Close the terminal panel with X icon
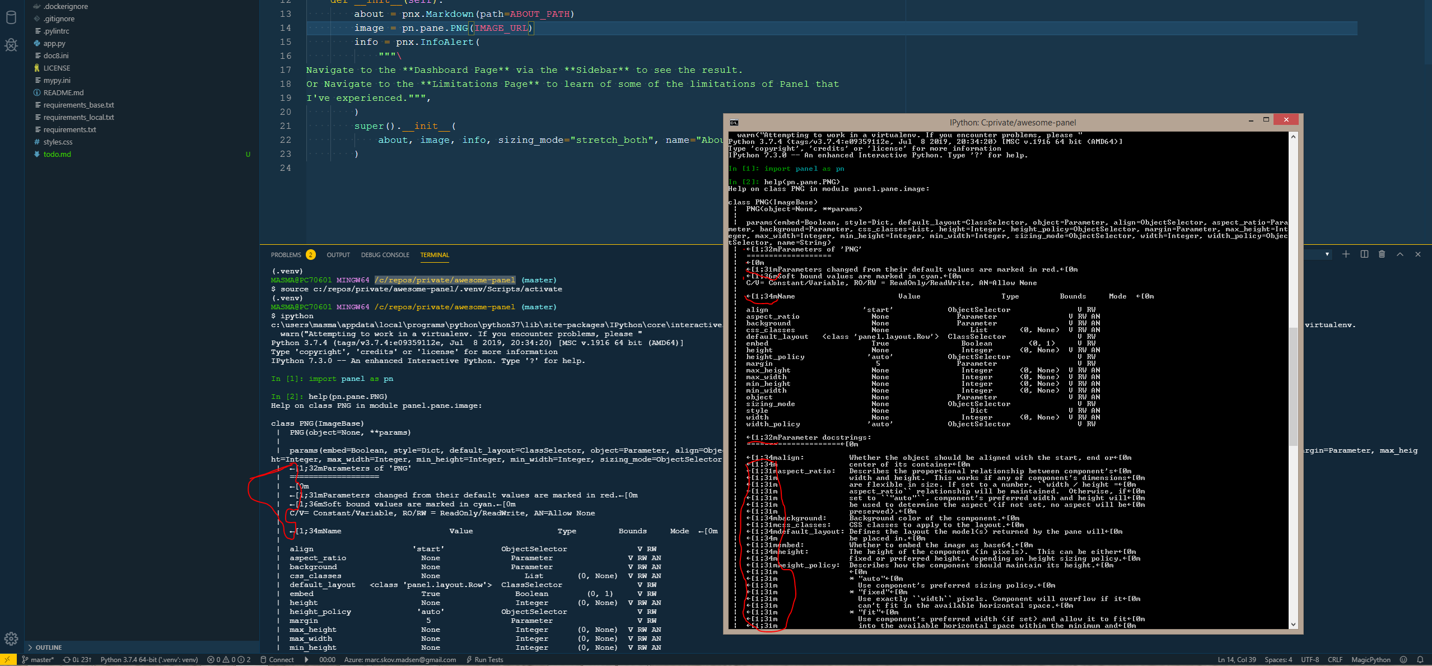The width and height of the screenshot is (1432, 666). pyautogui.click(x=1418, y=254)
